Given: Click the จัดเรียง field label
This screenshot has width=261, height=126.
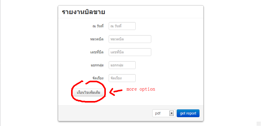Looking at the screenshot, I should 98,78.
